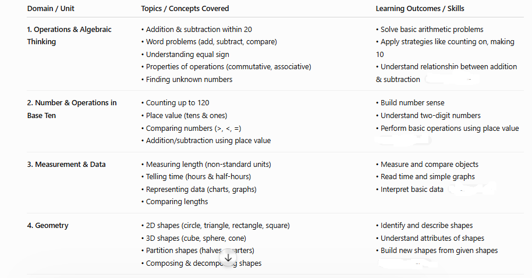The width and height of the screenshot is (532, 278).
Task: Click 'Build number sense' outcome text
Action: [x=412, y=103]
